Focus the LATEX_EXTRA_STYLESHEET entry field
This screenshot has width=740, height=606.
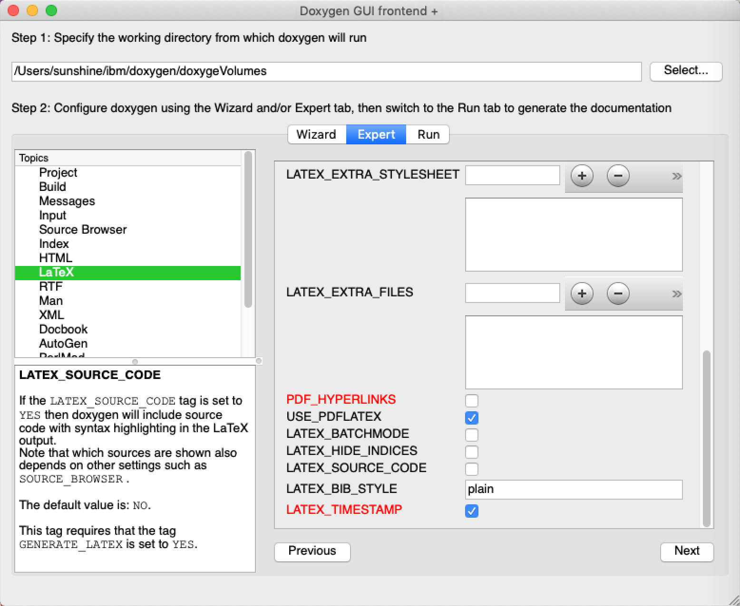(x=512, y=175)
